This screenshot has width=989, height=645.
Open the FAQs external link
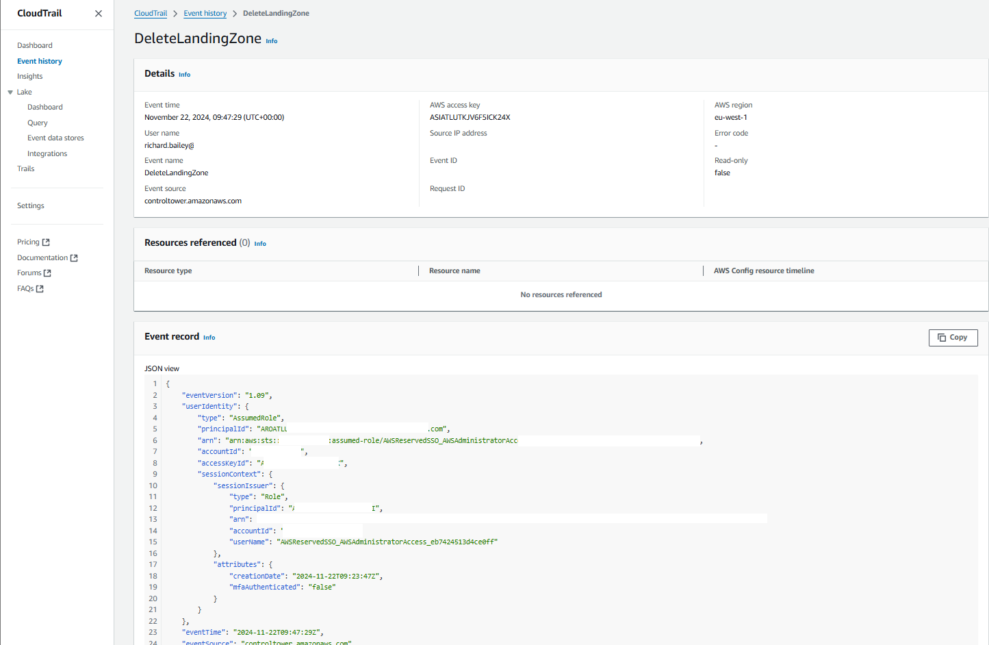30,289
